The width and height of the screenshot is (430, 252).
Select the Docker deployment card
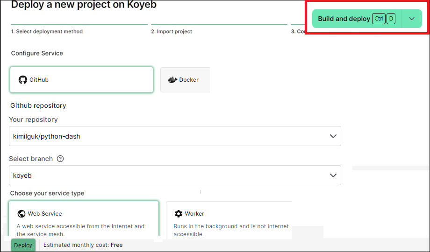[185, 80]
